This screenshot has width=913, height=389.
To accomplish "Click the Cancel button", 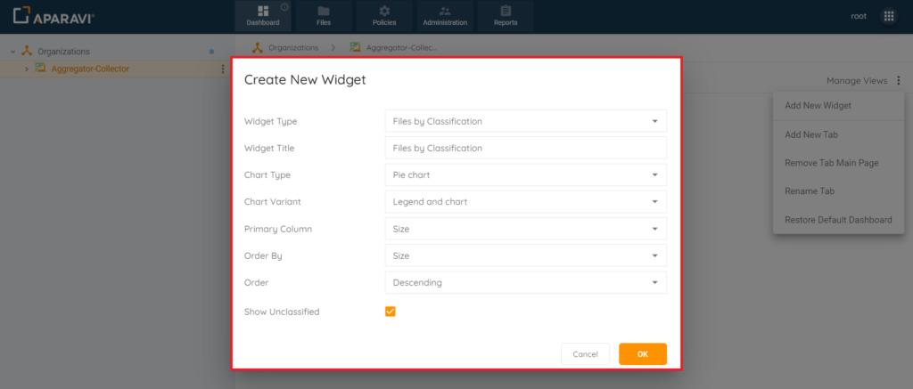I will point(585,354).
